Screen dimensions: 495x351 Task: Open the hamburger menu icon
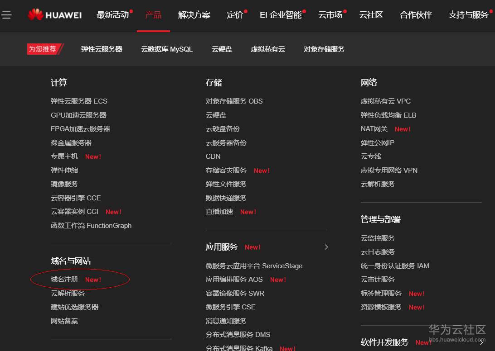click(6, 15)
